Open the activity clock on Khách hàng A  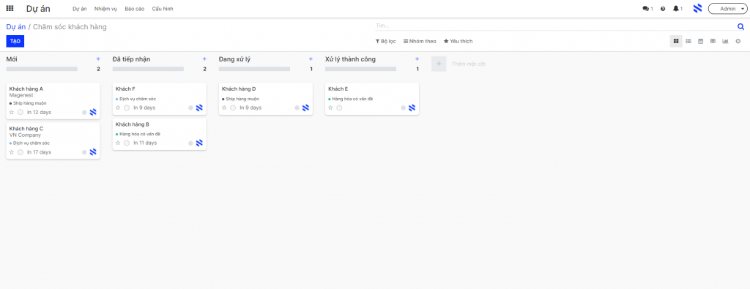click(20, 112)
